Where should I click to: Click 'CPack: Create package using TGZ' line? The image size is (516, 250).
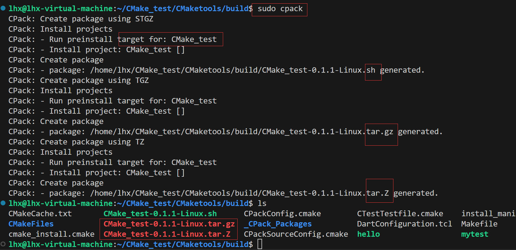[x=79, y=81]
